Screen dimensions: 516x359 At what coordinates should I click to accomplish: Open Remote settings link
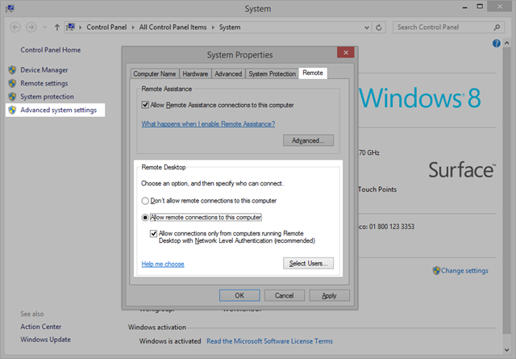pos(44,83)
